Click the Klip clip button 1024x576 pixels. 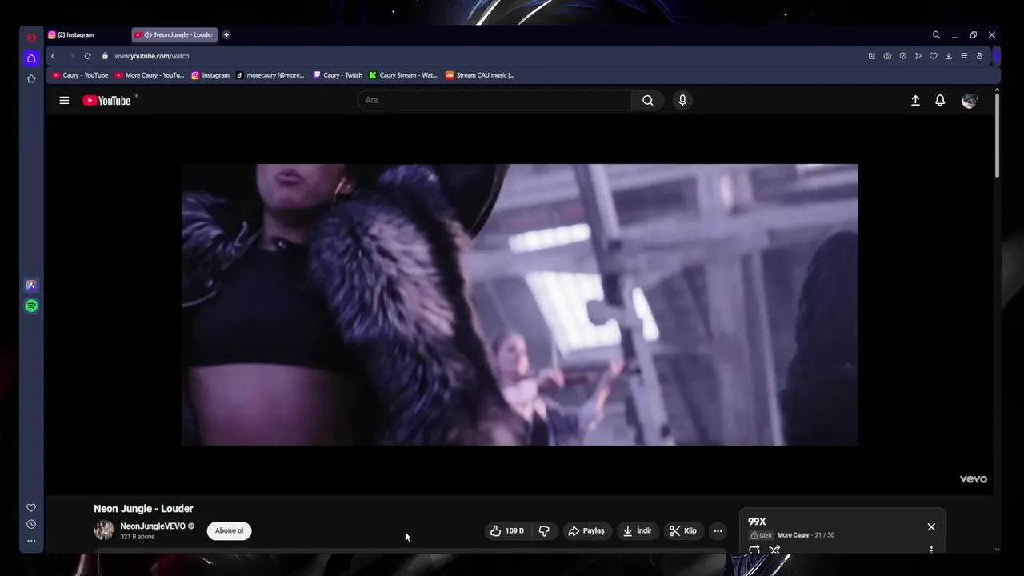pos(683,530)
